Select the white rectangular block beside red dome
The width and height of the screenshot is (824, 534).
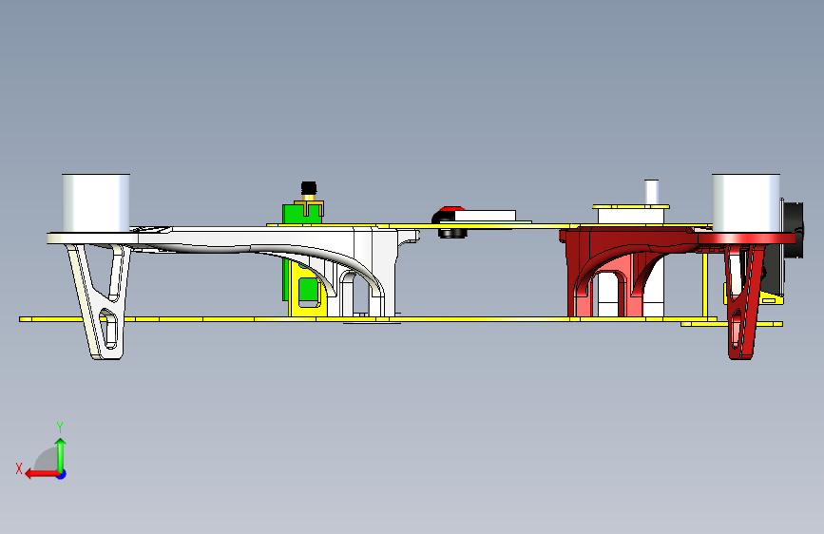click(x=485, y=216)
